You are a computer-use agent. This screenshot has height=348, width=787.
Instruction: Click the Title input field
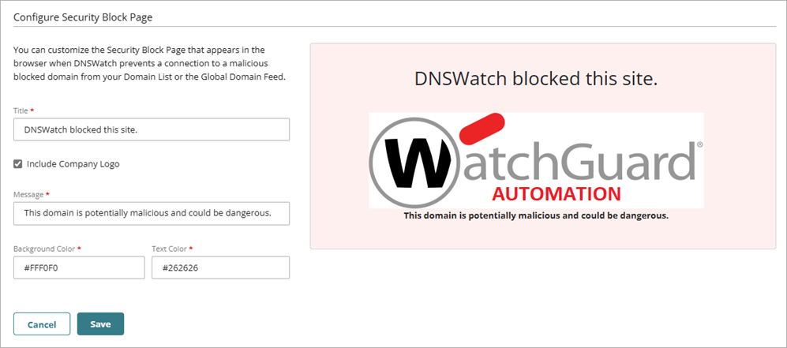(x=152, y=129)
